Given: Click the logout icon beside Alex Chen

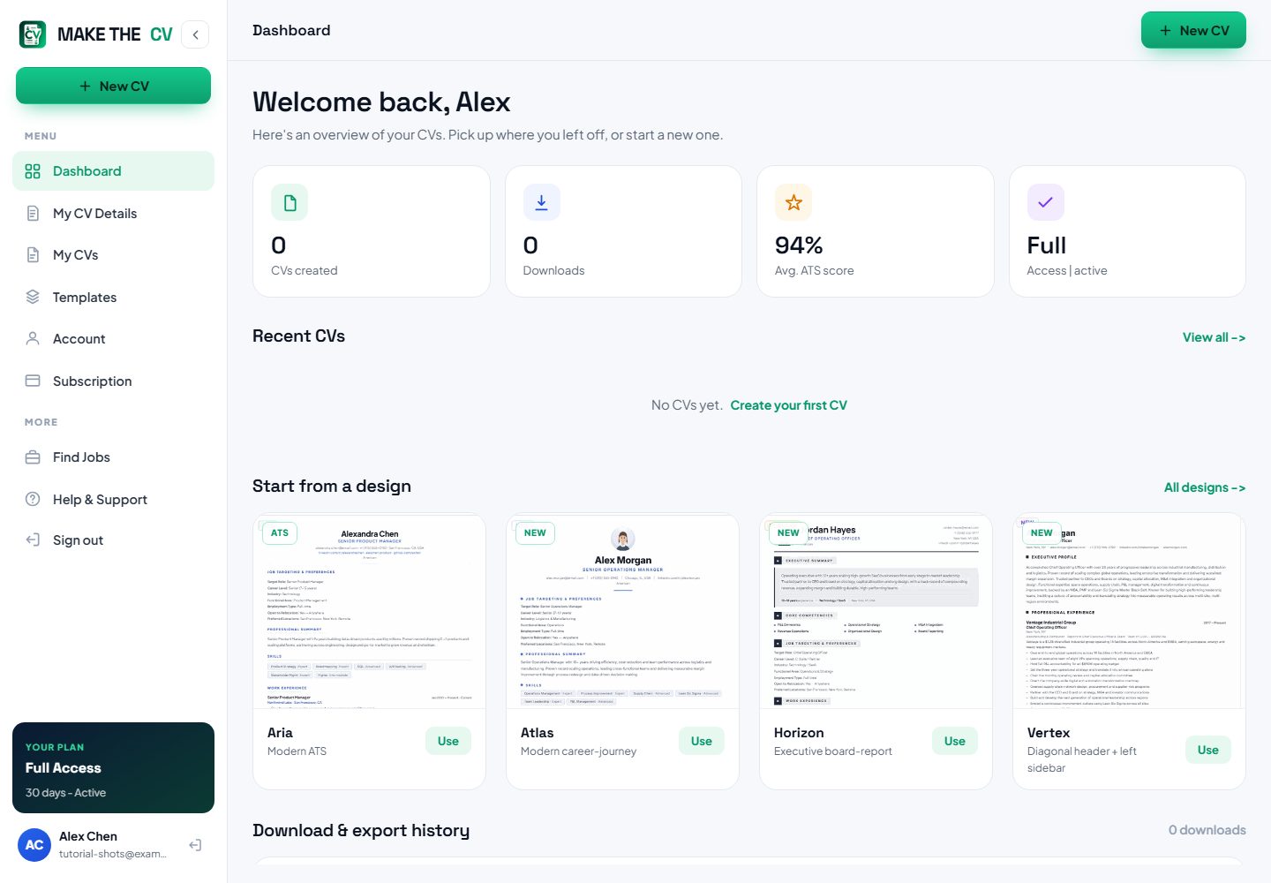Looking at the screenshot, I should (195, 845).
